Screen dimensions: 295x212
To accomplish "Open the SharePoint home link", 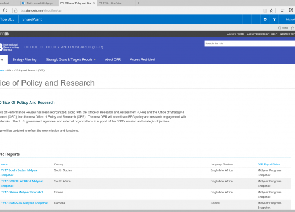I will click(x=32, y=19).
